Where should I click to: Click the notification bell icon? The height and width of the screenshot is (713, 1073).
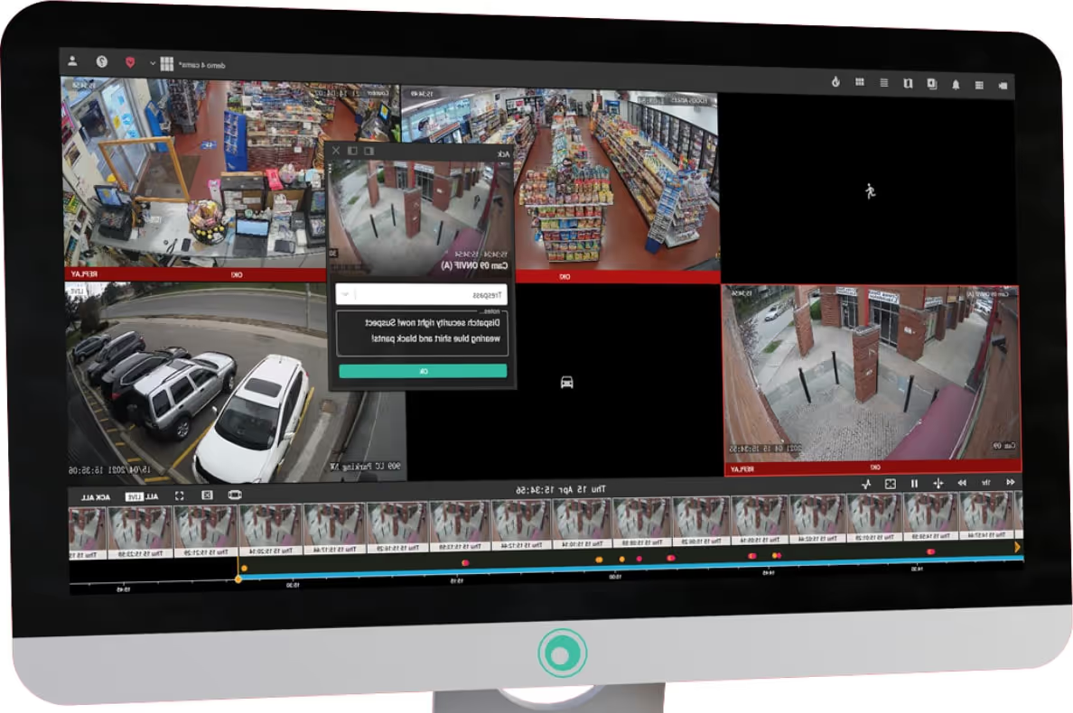[x=956, y=84]
